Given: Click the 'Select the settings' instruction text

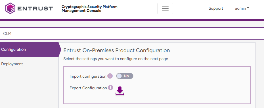Looking at the screenshot, I should 116,59.
